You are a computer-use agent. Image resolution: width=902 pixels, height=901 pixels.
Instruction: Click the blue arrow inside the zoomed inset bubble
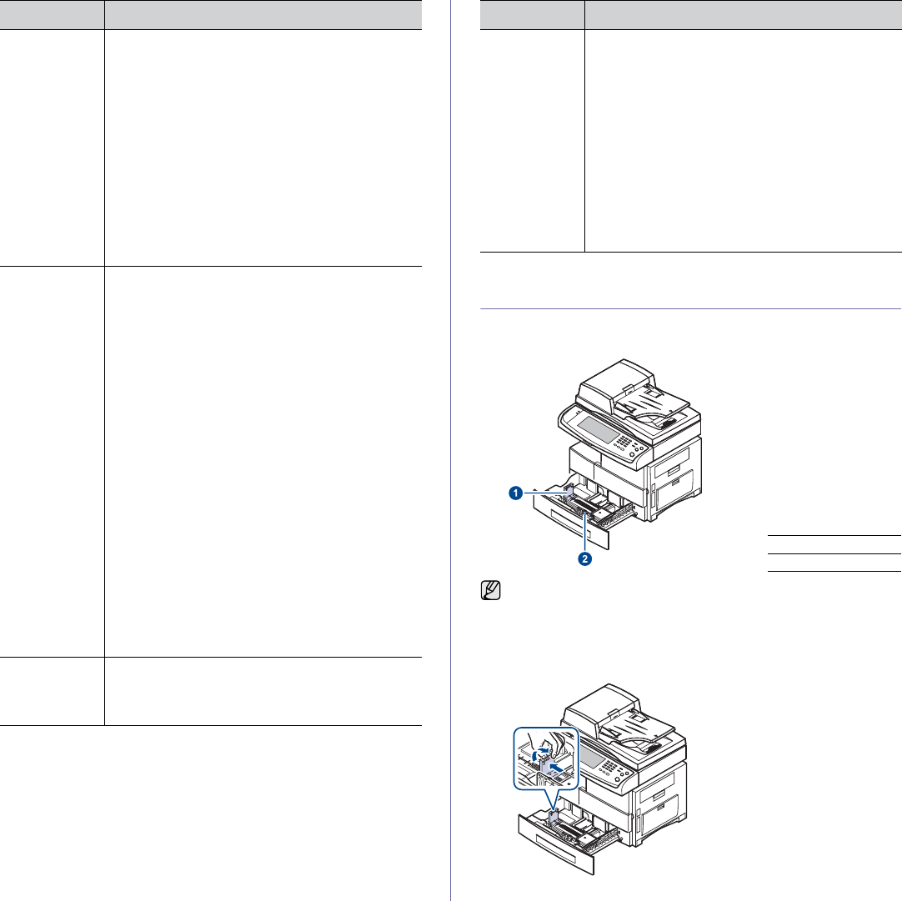pos(556,768)
